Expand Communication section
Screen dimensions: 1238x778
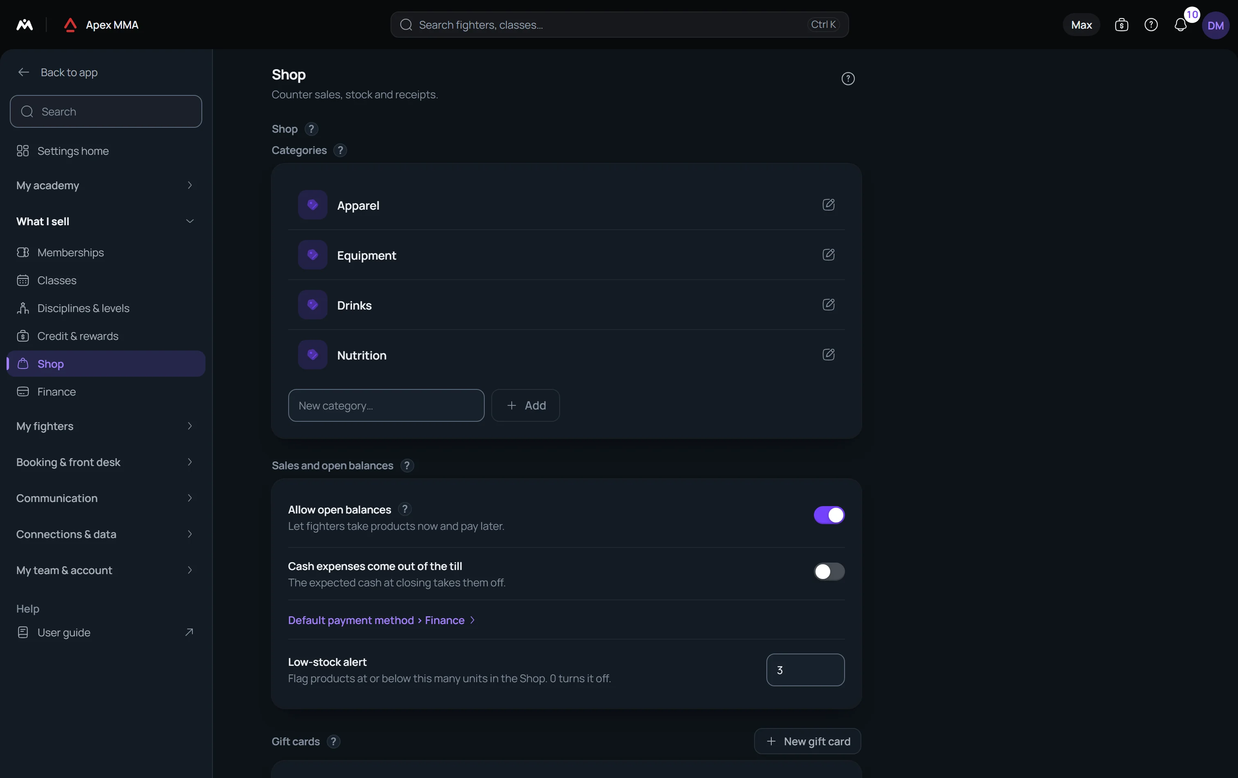click(106, 498)
